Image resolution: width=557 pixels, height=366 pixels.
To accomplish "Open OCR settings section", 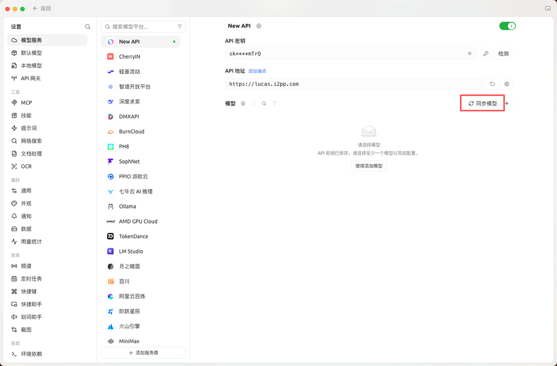I will tap(47, 166).
